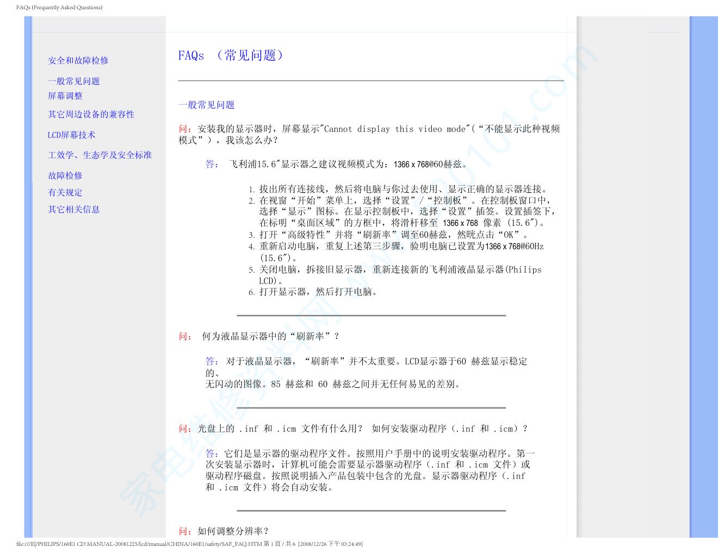
Task: Click the blue 一般常见问题 section heading
Action: coord(207,105)
